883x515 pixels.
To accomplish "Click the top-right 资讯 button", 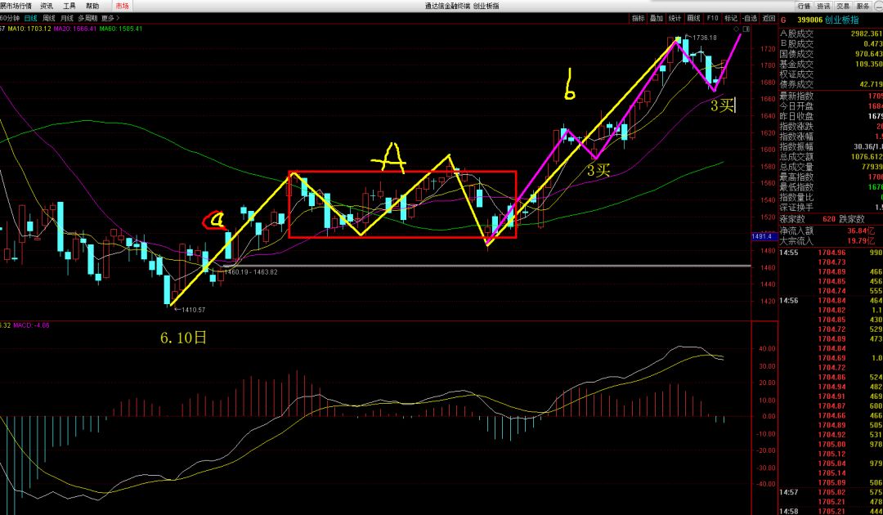I will tap(823, 7).
